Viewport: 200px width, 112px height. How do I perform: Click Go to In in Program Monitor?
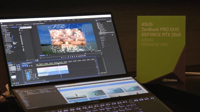(x=68, y=57)
